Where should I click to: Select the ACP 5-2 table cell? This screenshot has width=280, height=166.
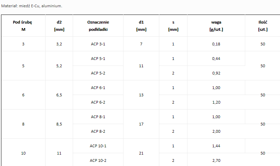[x=98, y=73]
